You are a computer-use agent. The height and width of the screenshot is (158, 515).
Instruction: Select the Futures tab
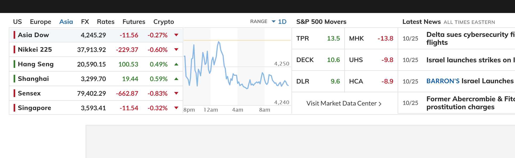[x=134, y=22]
